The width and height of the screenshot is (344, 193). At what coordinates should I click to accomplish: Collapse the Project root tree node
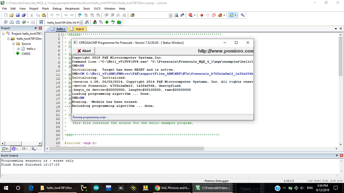[3, 34]
